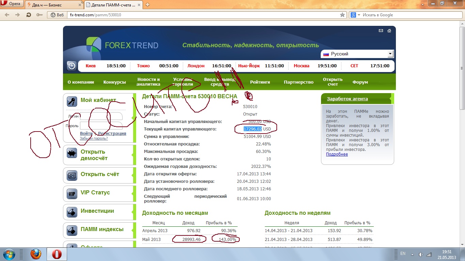Open Мой кабинет sidebar heading
465x261 pixels.
pyautogui.click(x=98, y=100)
